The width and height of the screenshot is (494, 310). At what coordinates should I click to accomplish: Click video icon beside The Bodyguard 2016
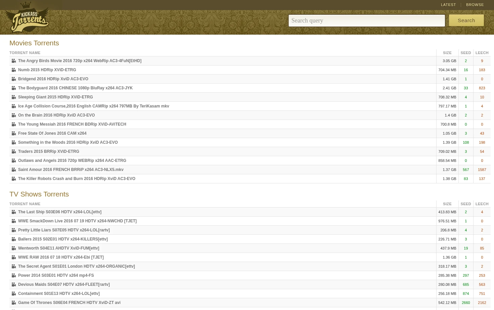(x=14, y=88)
